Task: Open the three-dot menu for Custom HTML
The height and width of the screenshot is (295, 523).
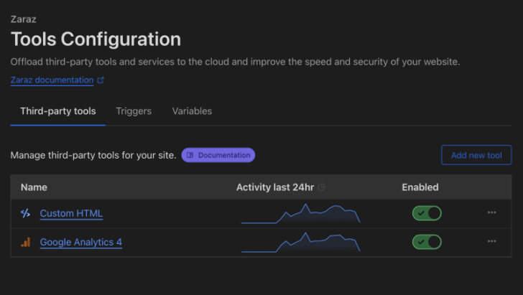Action: pyautogui.click(x=491, y=212)
